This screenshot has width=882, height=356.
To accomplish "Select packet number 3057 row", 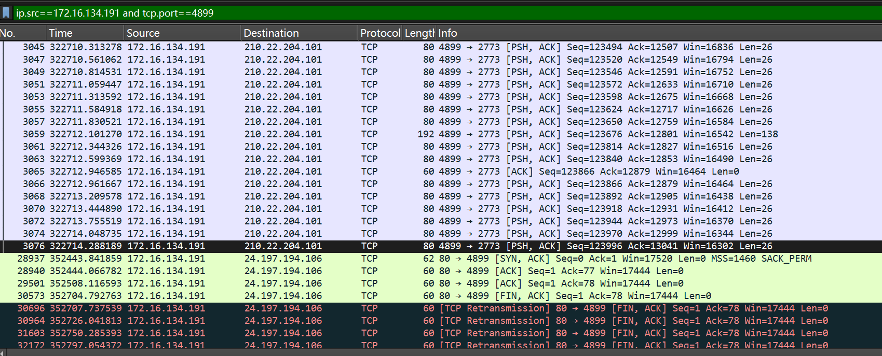I will pyautogui.click(x=441, y=122).
